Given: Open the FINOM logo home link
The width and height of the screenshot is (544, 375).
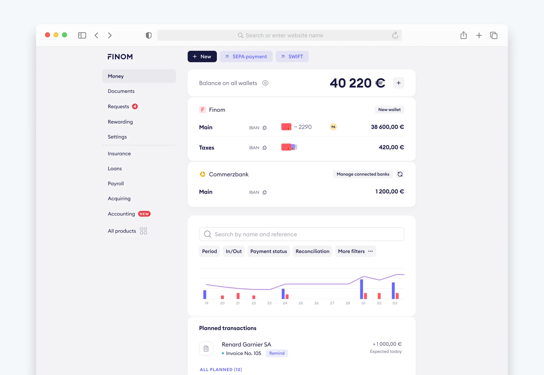Looking at the screenshot, I should pos(120,57).
